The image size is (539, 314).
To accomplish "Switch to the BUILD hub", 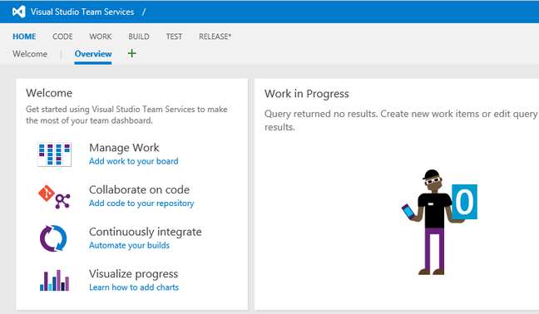I will coord(139,37).
